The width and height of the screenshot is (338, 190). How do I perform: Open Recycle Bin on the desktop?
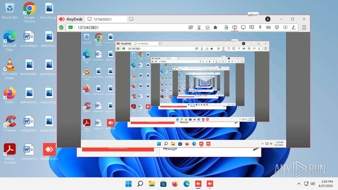pyautogui.click(x=10, y=11)
